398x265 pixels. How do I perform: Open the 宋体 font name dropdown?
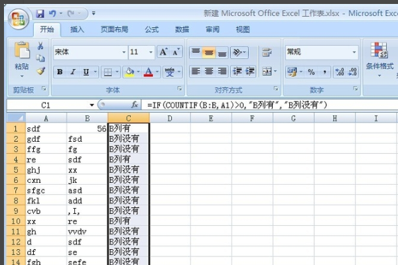[124, 52]
